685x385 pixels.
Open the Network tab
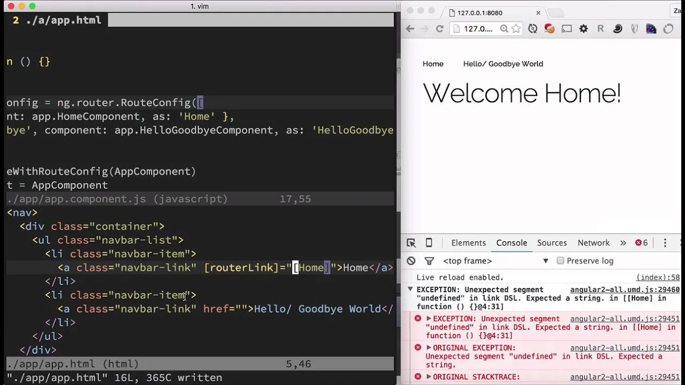pyautogui.click(x=593, y=243)
